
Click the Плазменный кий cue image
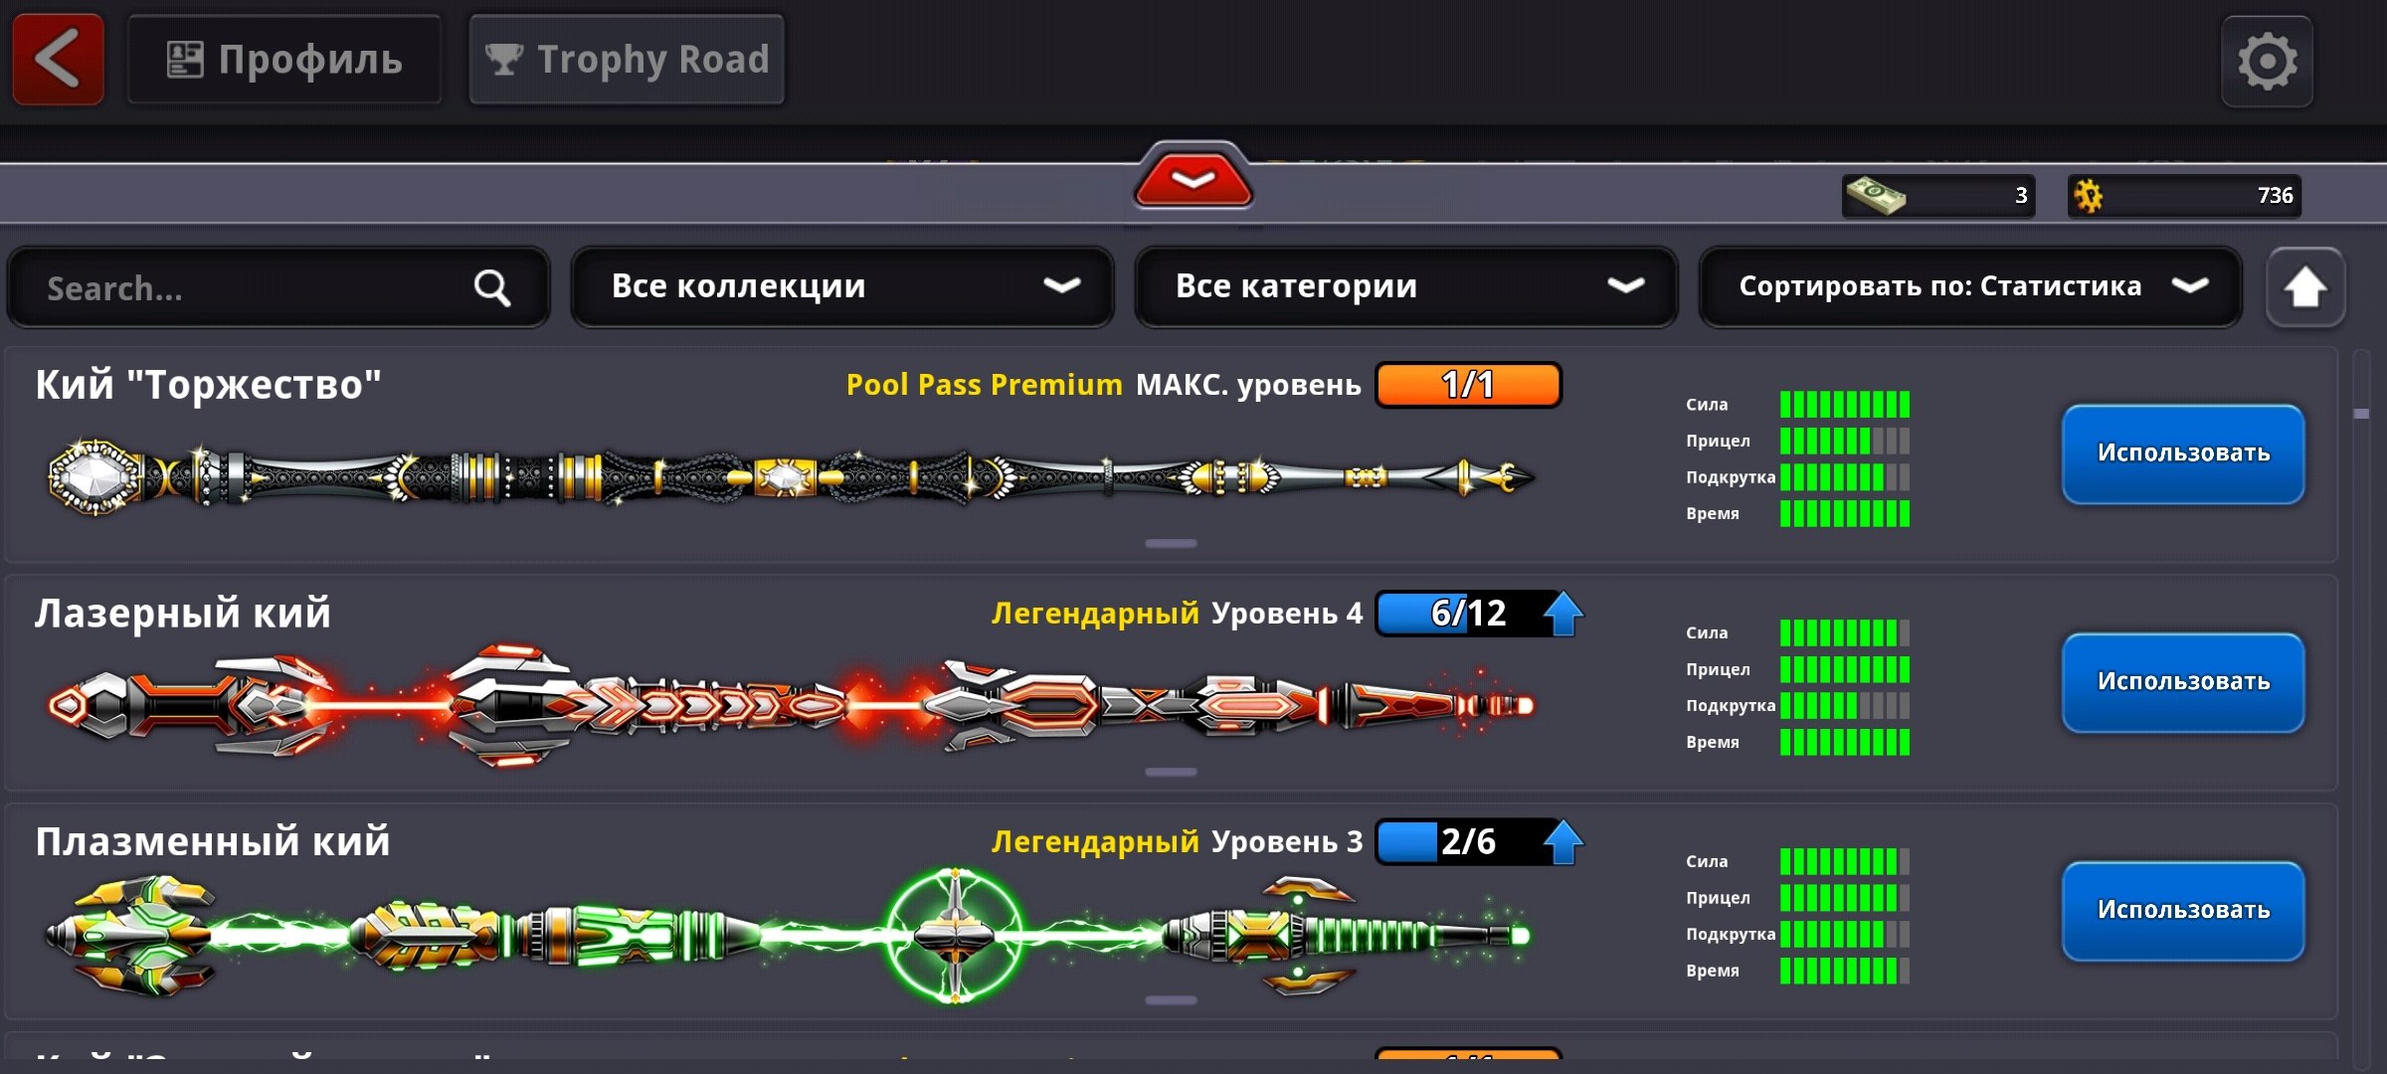point(789,933)
